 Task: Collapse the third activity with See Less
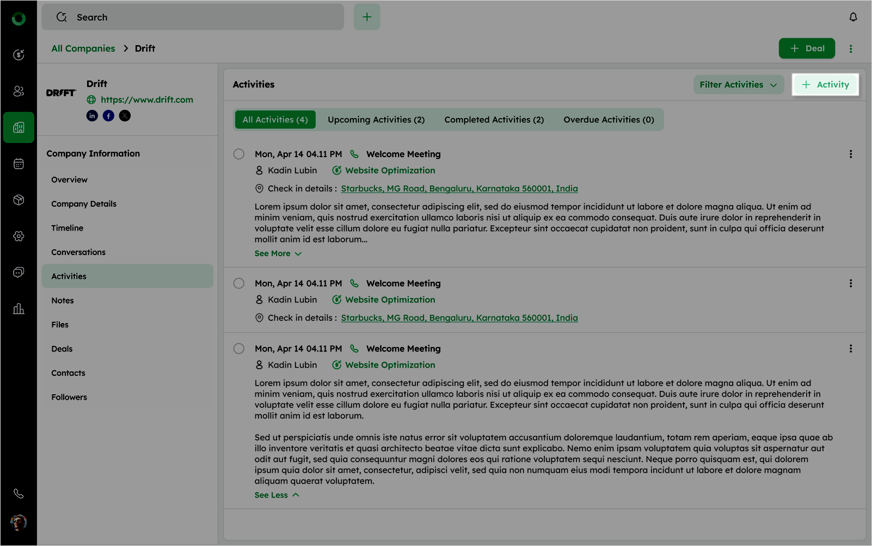pyautogui.click(x=277, y=495)
